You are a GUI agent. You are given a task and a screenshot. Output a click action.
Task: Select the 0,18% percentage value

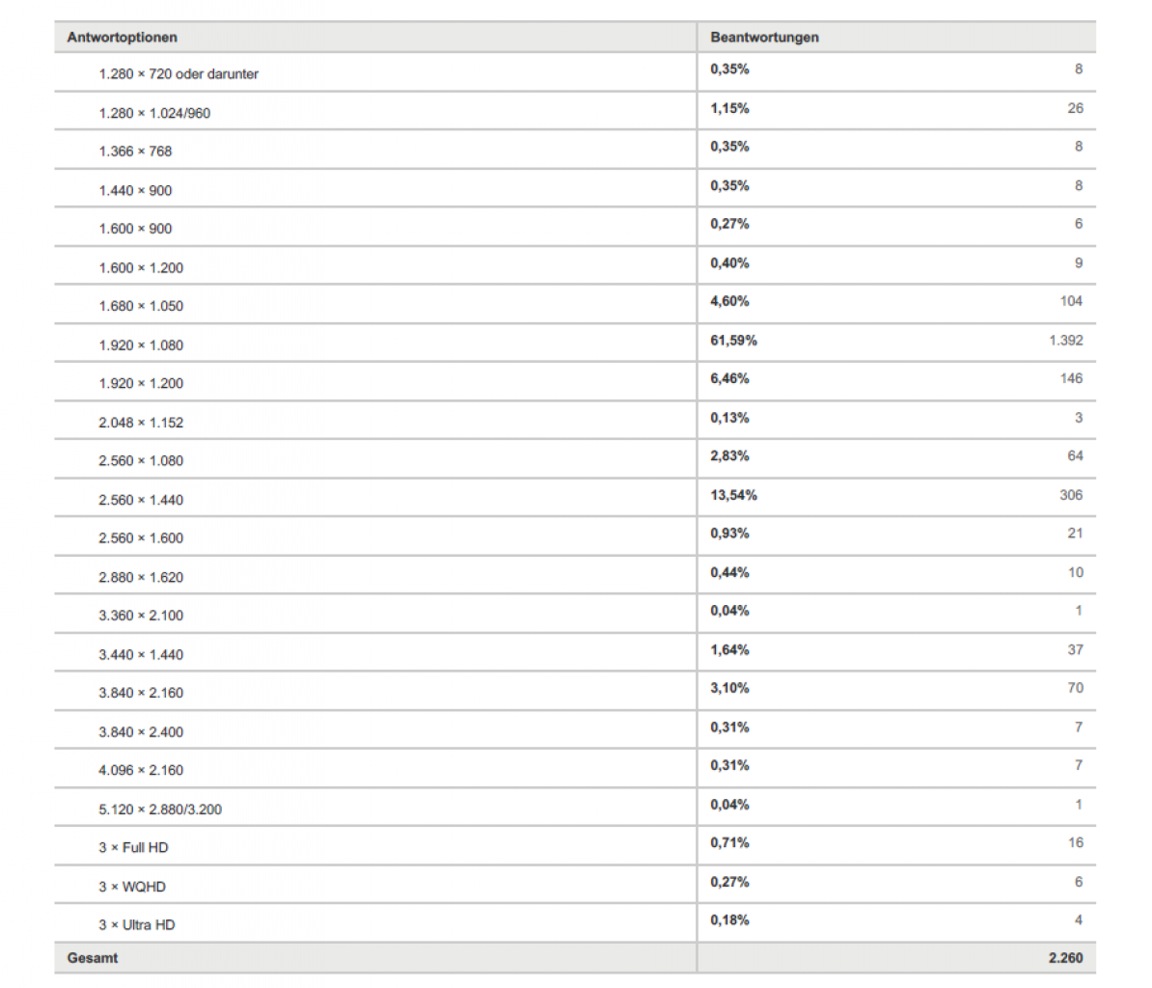tap(729, 919)
